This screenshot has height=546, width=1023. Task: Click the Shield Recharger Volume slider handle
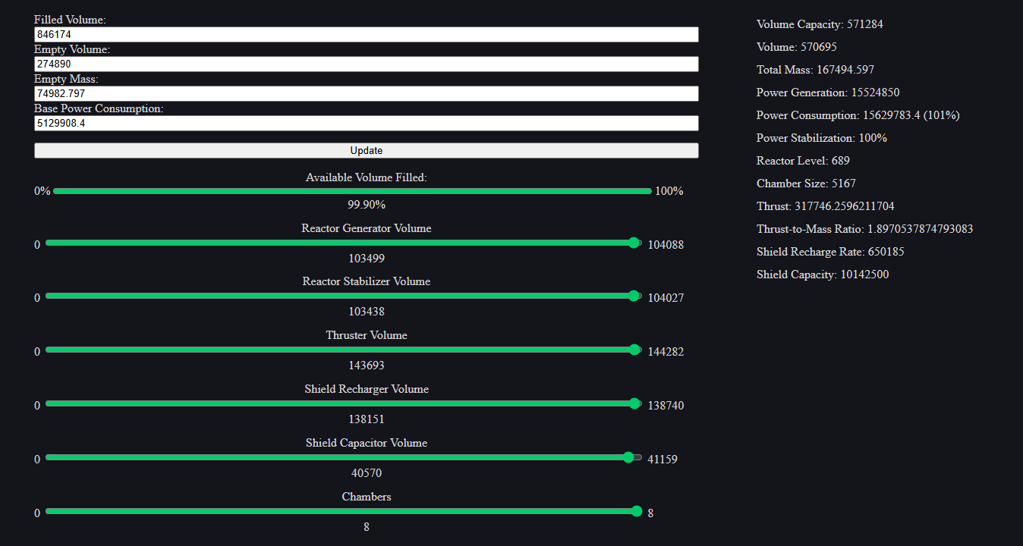coord(634,403)
